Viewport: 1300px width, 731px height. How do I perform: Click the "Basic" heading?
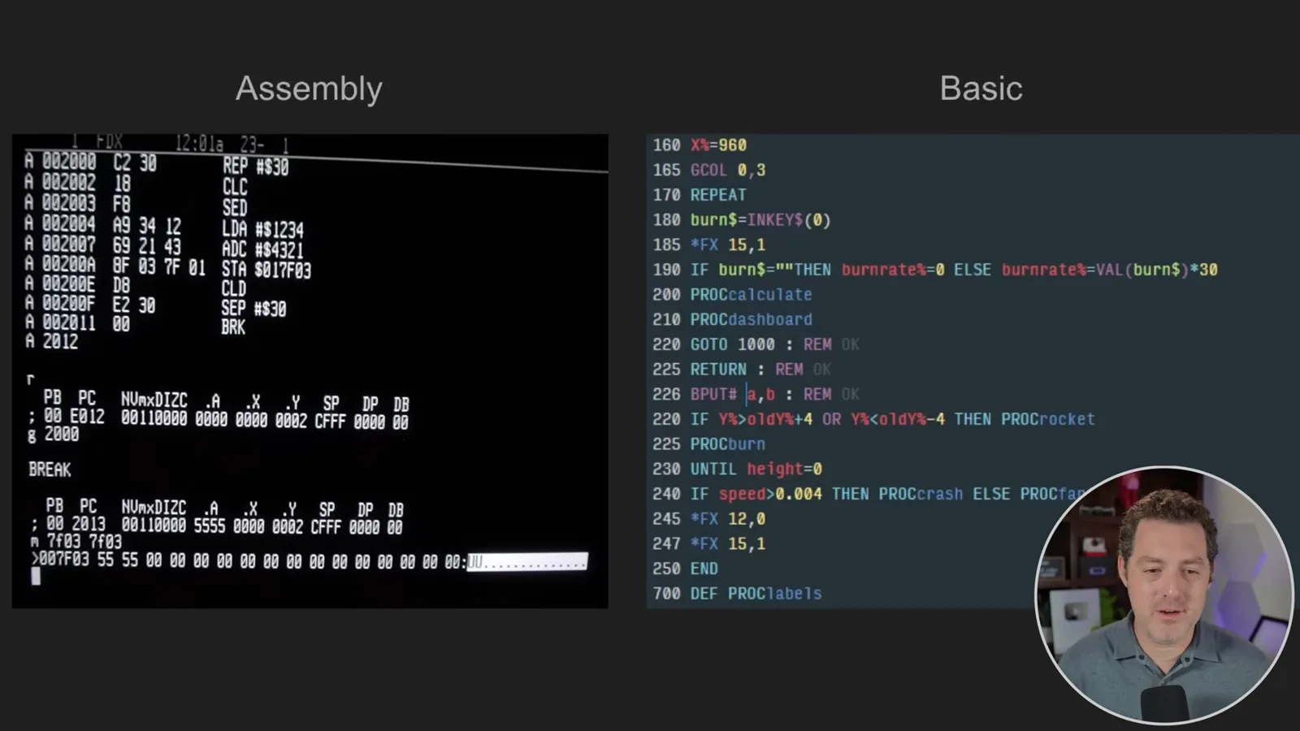tap(981, 89)
